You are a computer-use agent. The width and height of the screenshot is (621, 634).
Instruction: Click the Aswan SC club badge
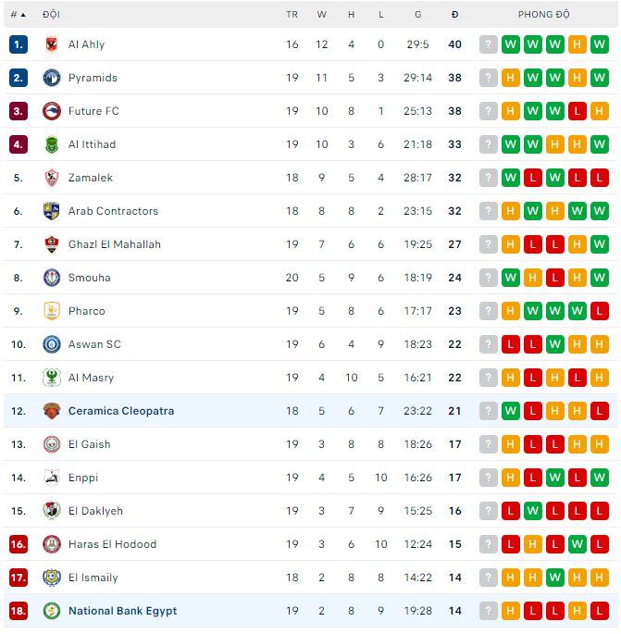52,344
